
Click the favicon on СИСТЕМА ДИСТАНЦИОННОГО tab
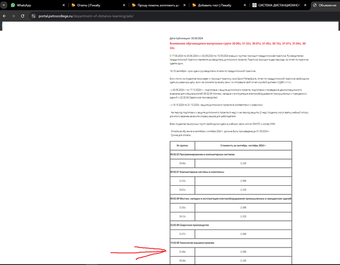click(255, 5)
